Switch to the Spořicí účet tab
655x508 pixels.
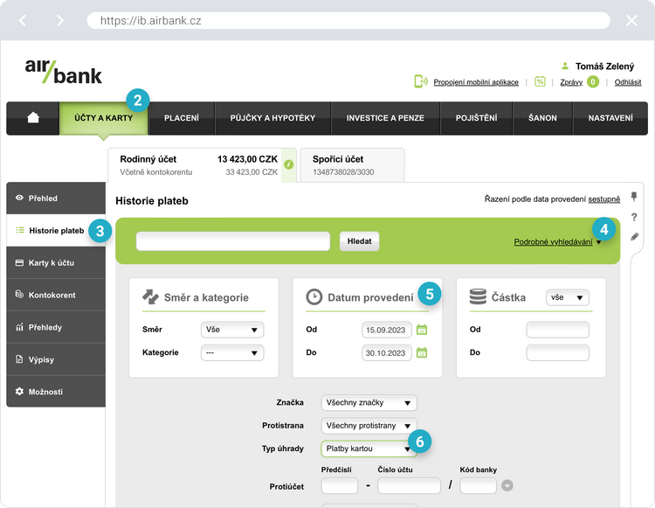pyautogui.click(x=352, y=164)
